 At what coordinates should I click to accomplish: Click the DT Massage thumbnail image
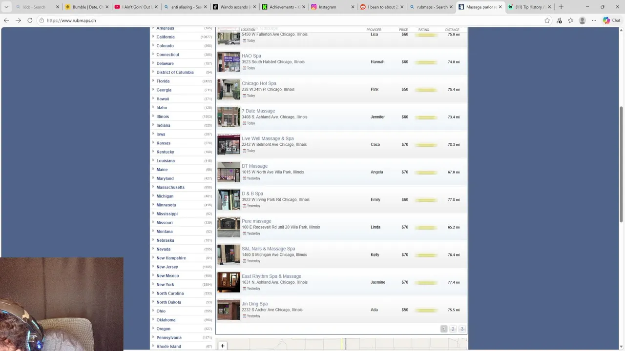click(x=229, y=172)
